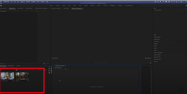
Task: Open the Lumetri Scopes tab
Action: point(20,8)
